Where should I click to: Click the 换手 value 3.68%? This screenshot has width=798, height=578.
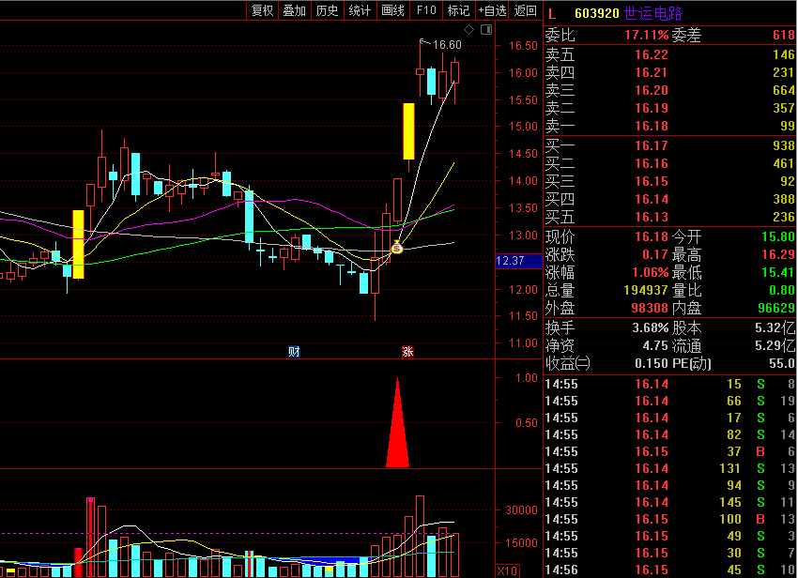tap(651, 327)
